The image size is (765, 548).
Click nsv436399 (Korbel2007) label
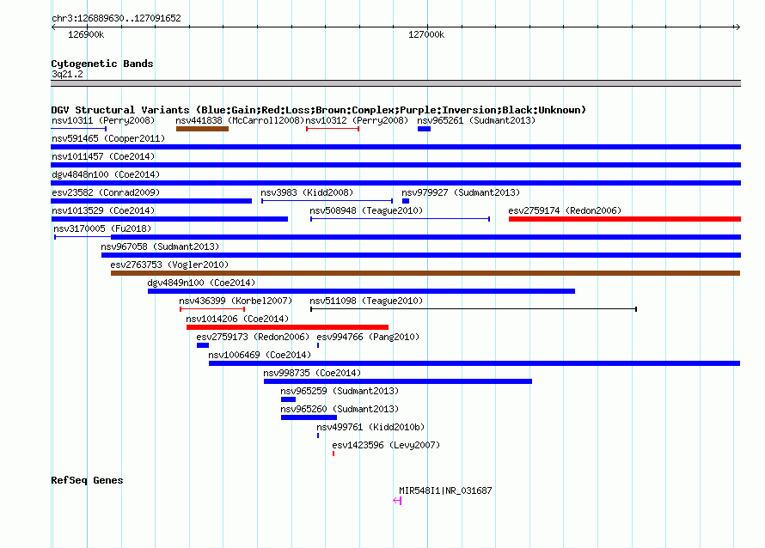pos(236,301)
